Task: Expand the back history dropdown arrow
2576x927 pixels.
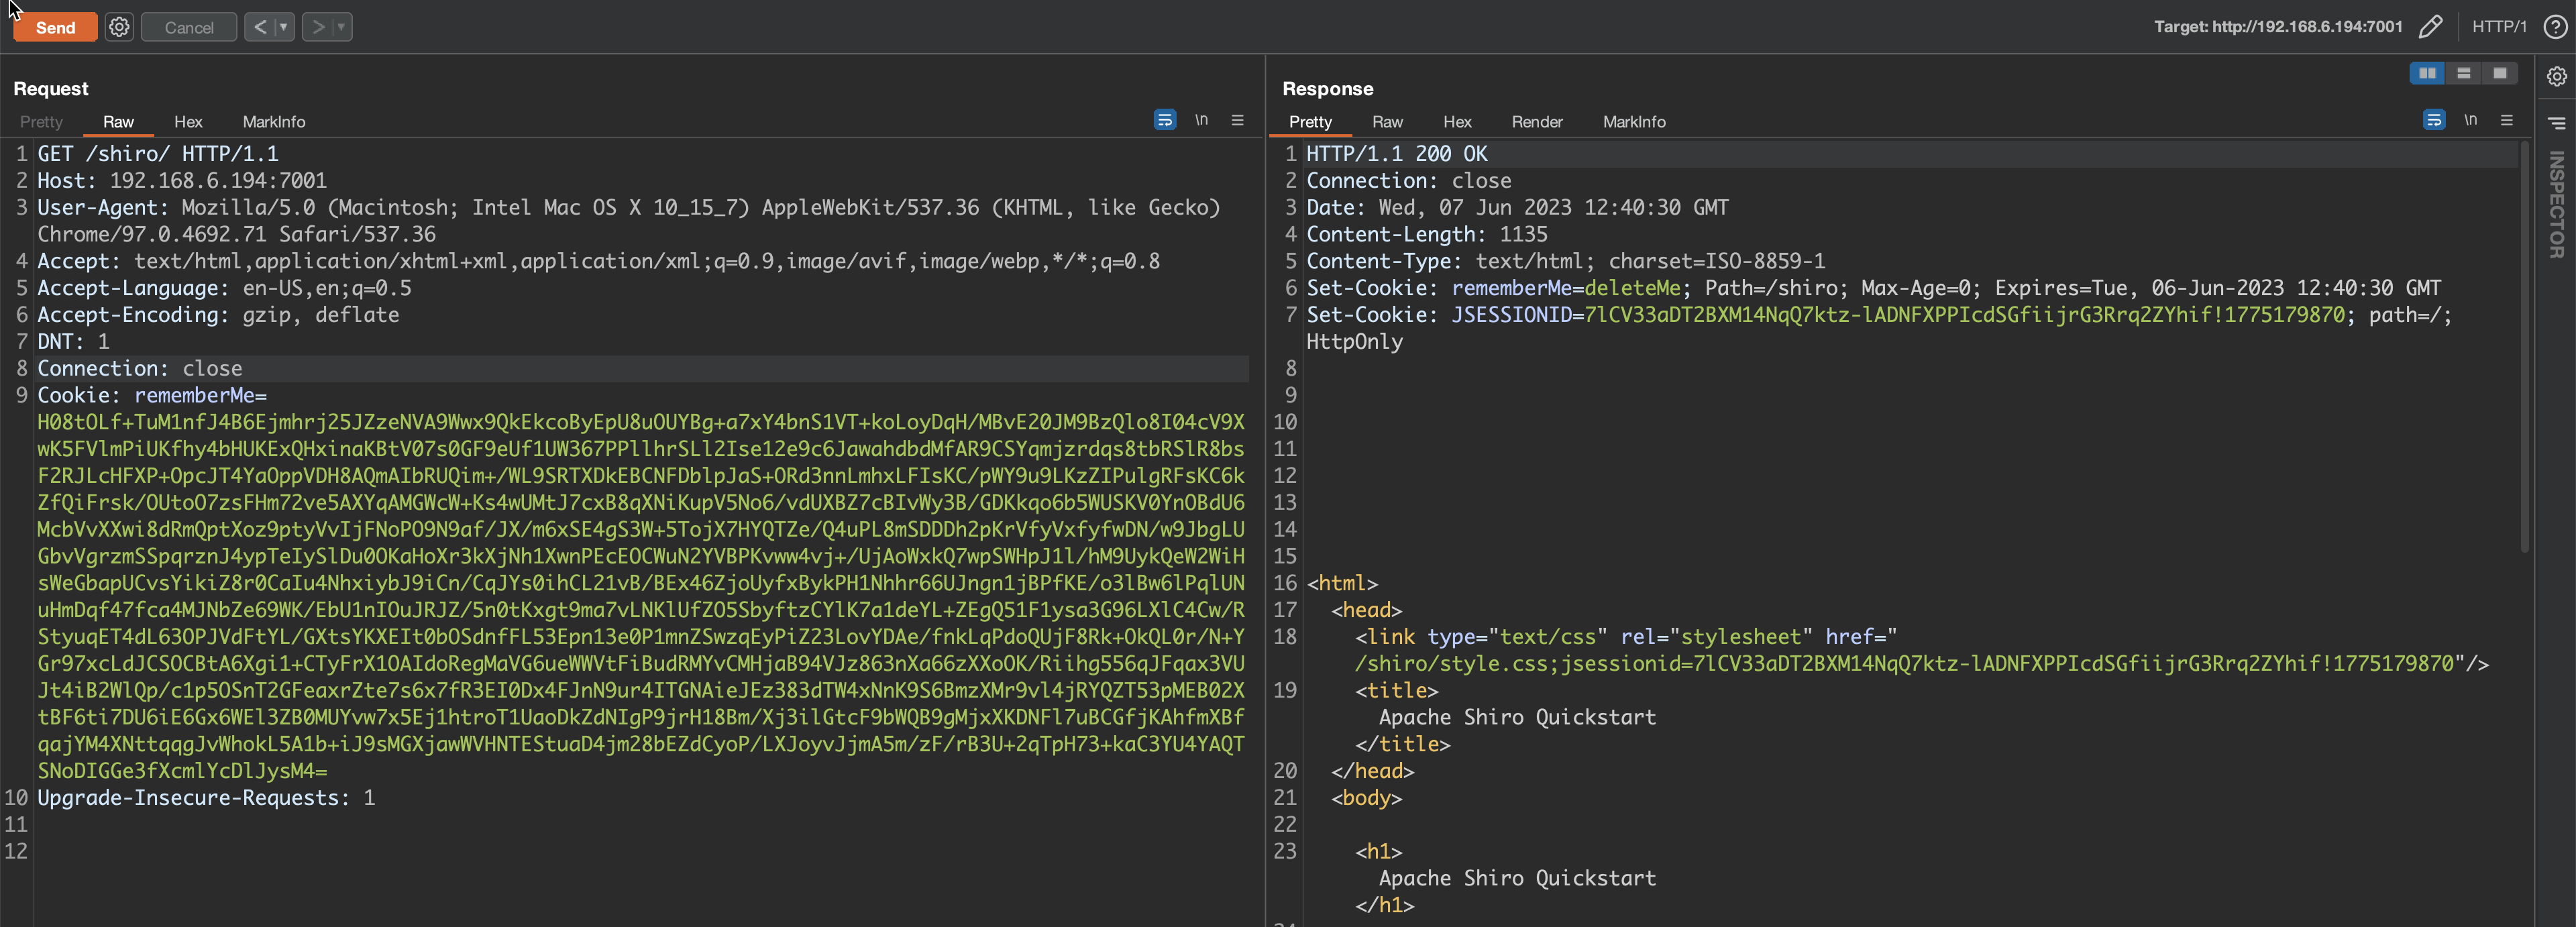Action: point(284,27)
